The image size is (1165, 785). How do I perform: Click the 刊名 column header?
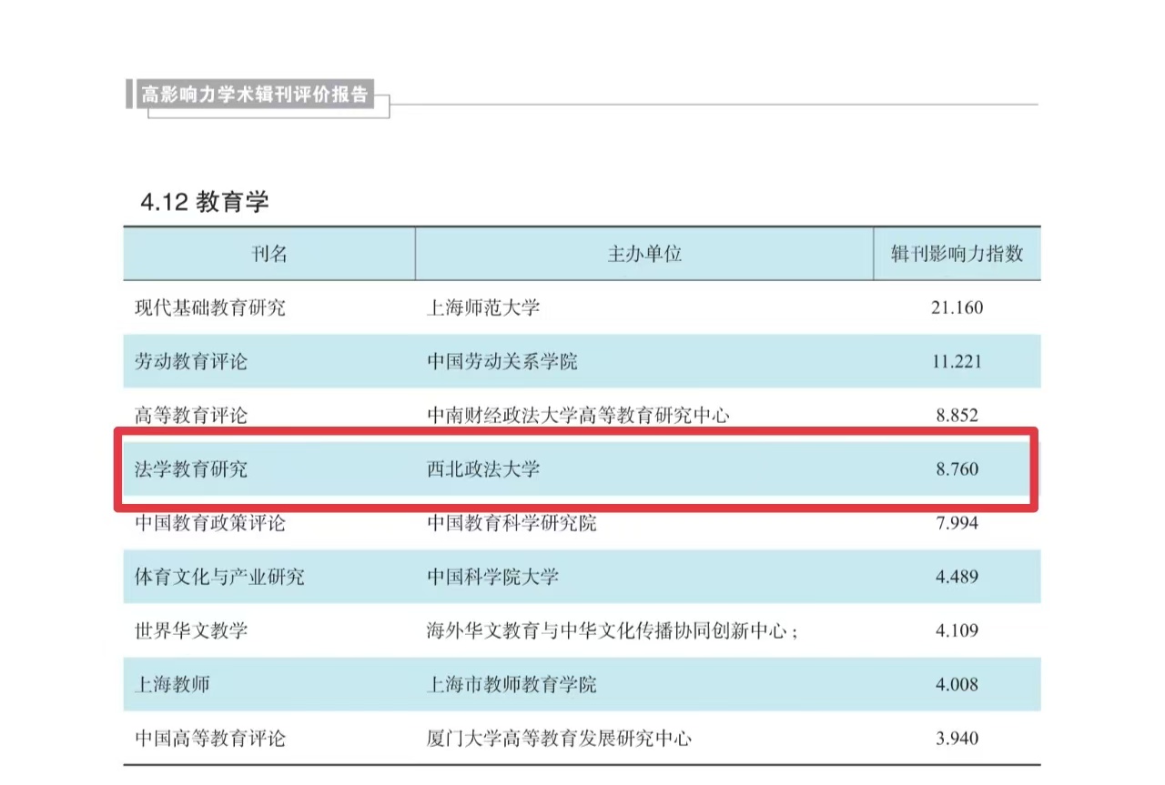[x=269, y=254]
